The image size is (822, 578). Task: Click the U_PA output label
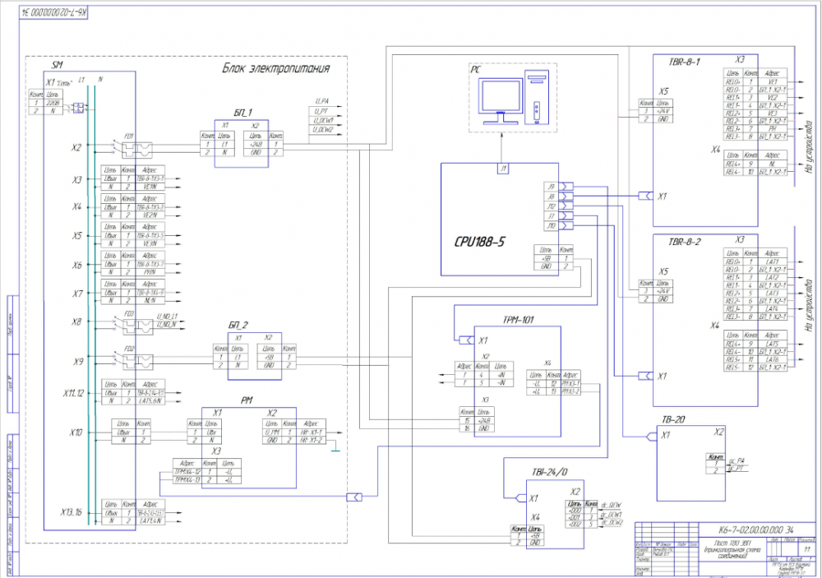coord(322,101)
